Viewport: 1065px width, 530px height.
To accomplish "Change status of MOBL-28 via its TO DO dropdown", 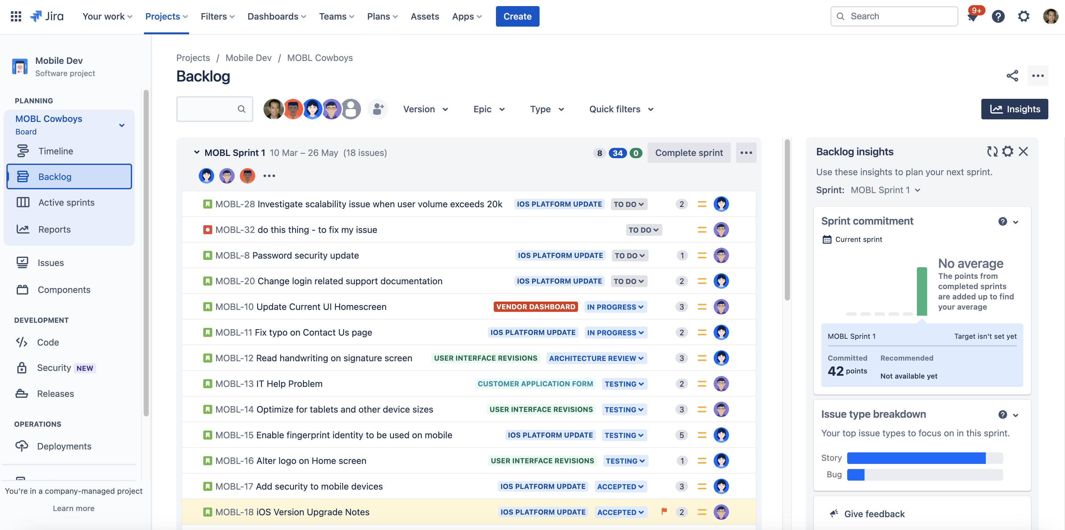I will coord(628,203).
